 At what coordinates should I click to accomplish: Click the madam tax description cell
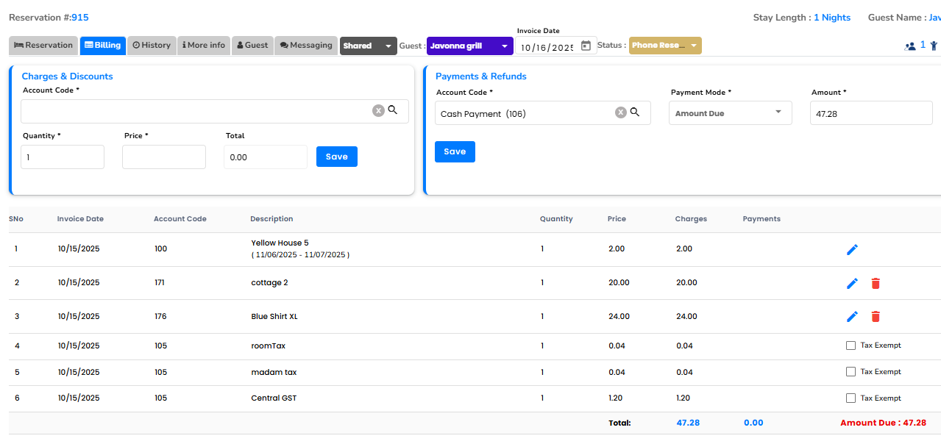pos(274,372)
